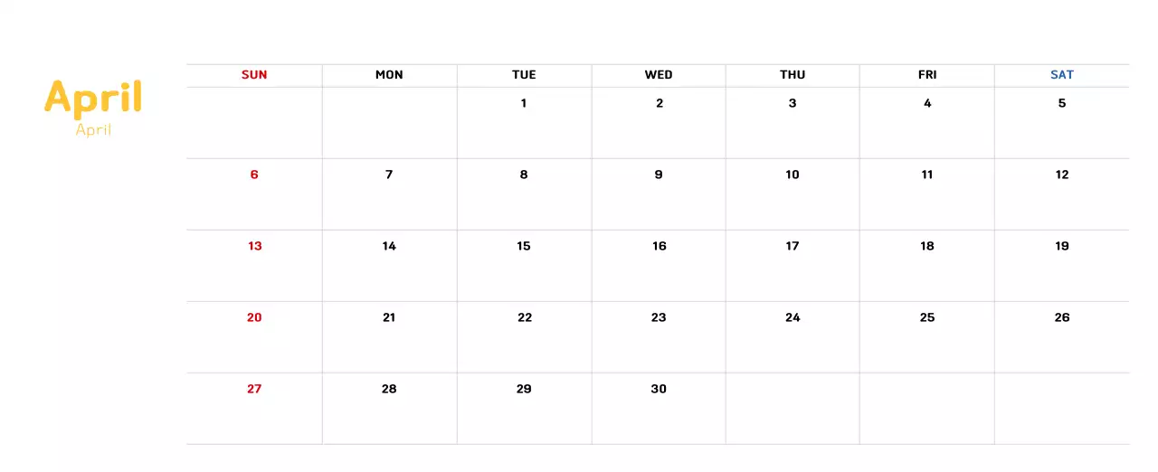Select Sunday April 6 in red

click(254, 175)
